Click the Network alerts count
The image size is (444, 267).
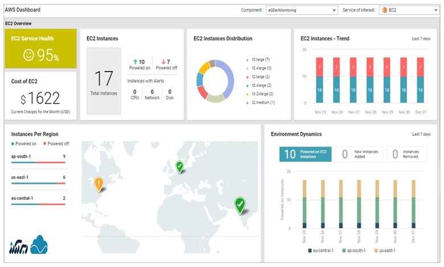point(152,94)
